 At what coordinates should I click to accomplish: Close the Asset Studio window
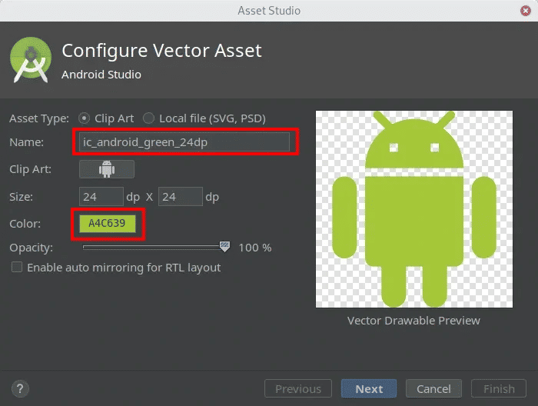525,11
